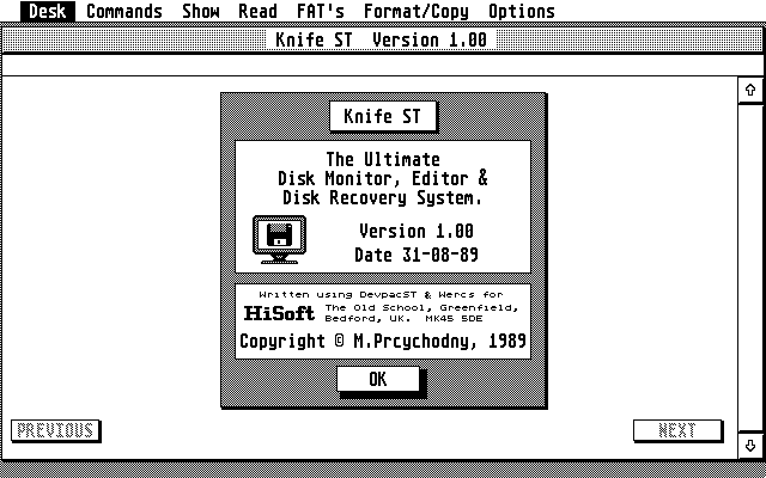This screenshot has height=478, width=766.
Task: Click the 'Date 31-08-89' text
Action: 417,255
